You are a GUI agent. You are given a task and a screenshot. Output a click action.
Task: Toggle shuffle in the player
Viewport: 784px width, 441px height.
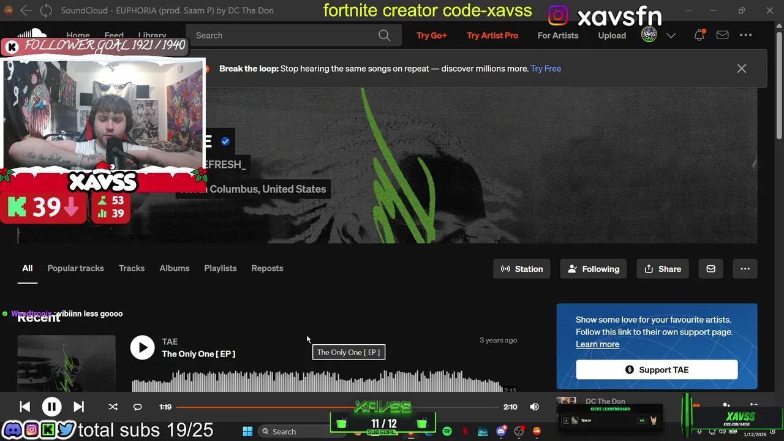point(113,407)
